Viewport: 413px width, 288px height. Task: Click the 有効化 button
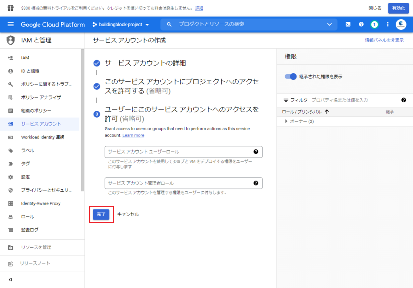tap(398, 8)
